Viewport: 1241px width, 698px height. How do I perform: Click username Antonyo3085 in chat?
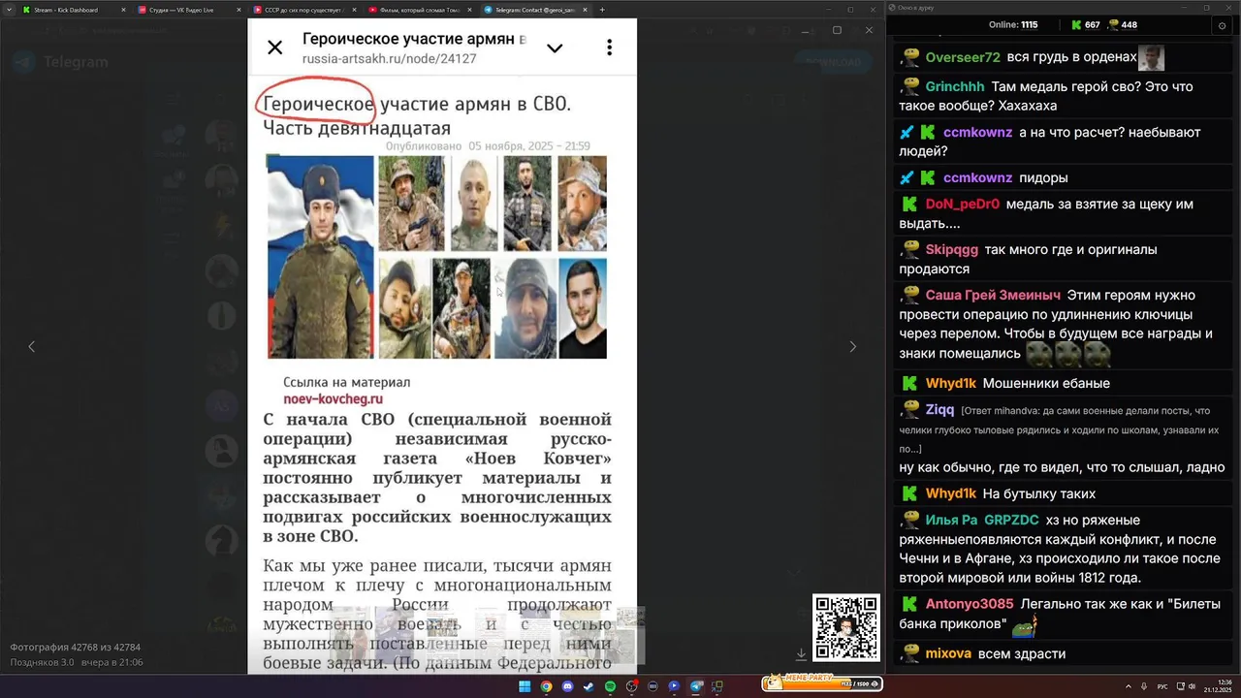969,604
